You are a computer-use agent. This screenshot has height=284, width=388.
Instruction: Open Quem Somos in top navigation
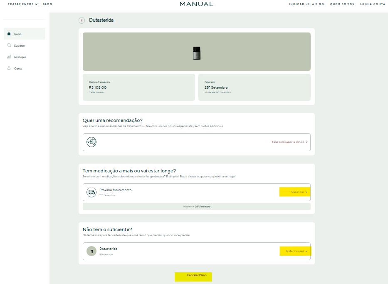342,4
